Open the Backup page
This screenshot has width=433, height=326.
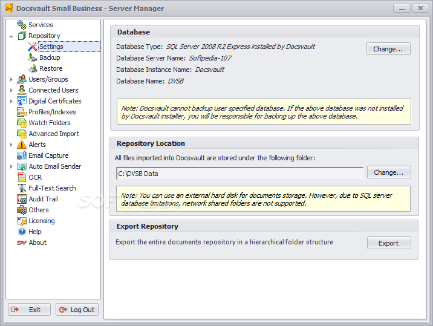(x=50, y=57)
